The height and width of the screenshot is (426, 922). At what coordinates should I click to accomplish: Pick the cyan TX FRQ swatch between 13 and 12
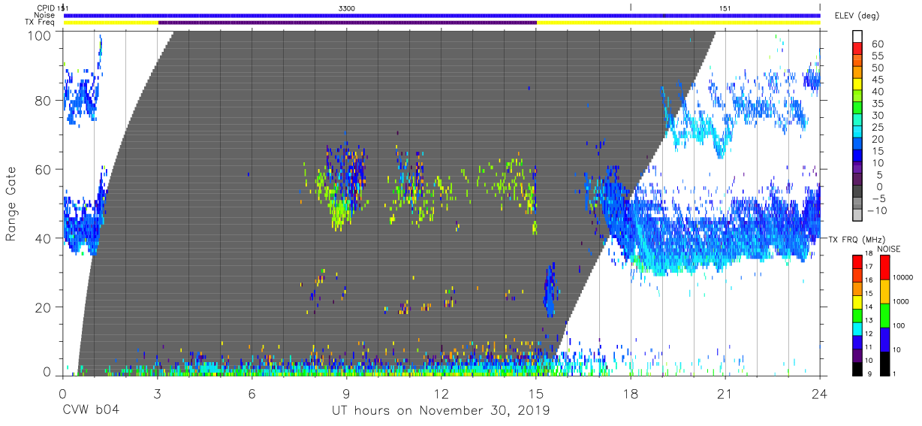tap(857, 328)
